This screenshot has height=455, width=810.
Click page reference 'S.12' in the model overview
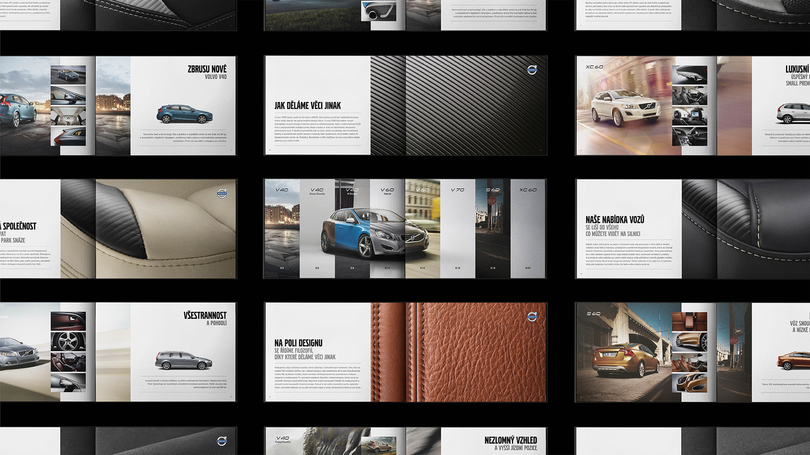(387, 268)
